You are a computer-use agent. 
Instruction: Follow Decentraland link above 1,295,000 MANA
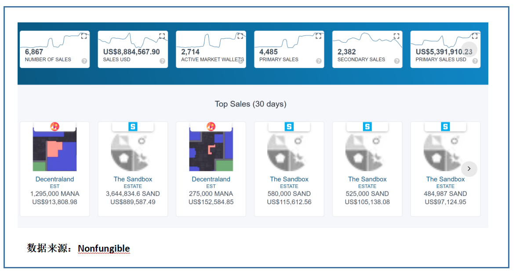[55, 179]
